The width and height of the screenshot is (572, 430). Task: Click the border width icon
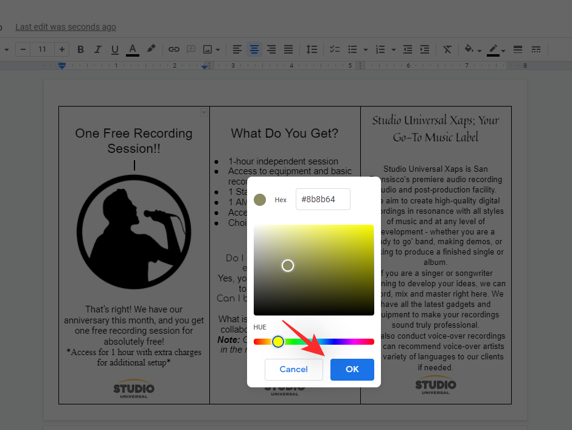coord(518,49)
